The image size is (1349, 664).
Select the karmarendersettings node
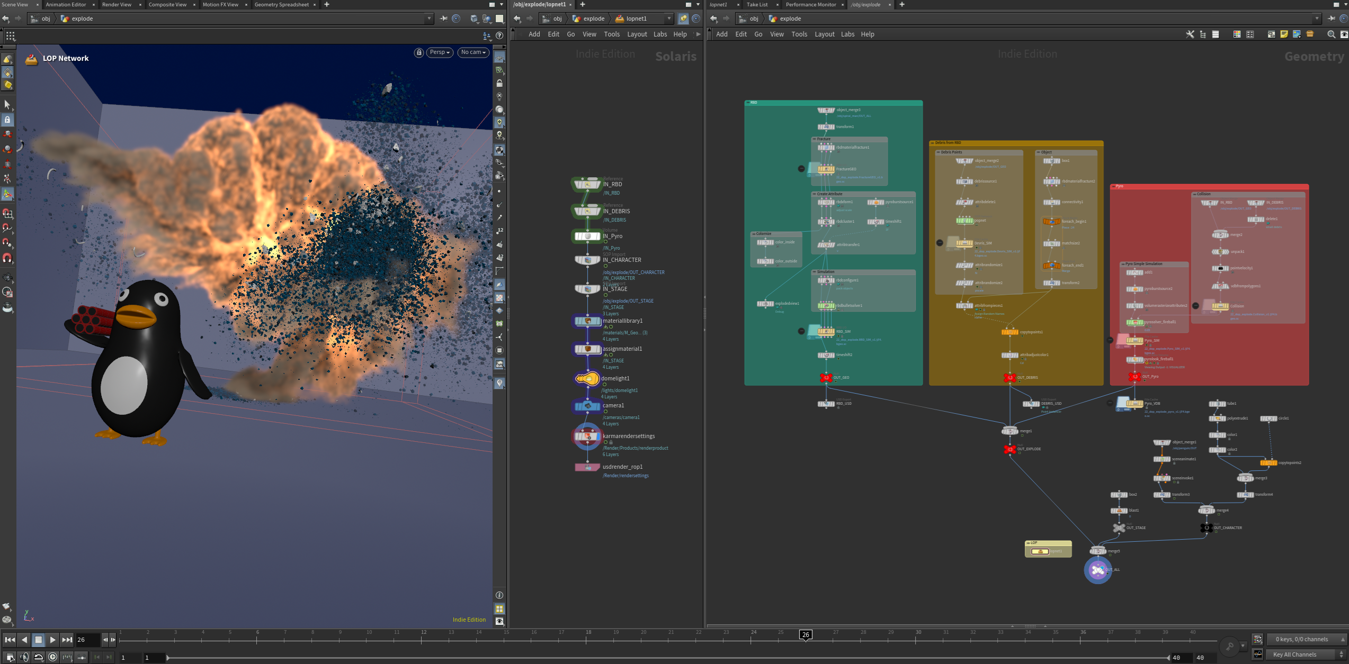coord(587,436)
